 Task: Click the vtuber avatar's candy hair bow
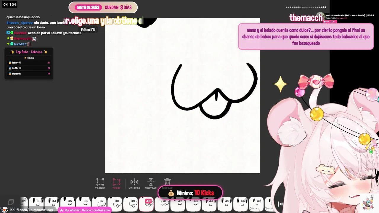pyautogui.click(x=316, y=81)
